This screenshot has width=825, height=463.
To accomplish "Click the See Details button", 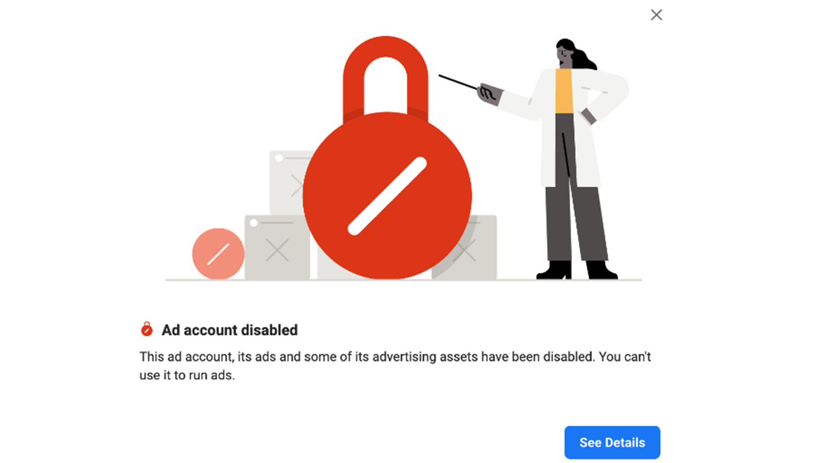I will click(612, 443).
